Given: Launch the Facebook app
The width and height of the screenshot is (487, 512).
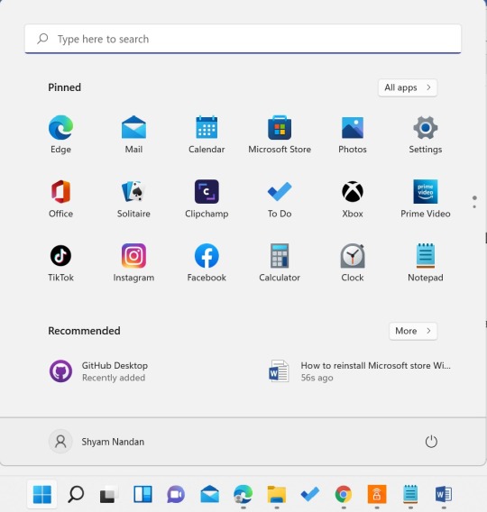Looking at the screenshot, I should (x=207, y=262).
